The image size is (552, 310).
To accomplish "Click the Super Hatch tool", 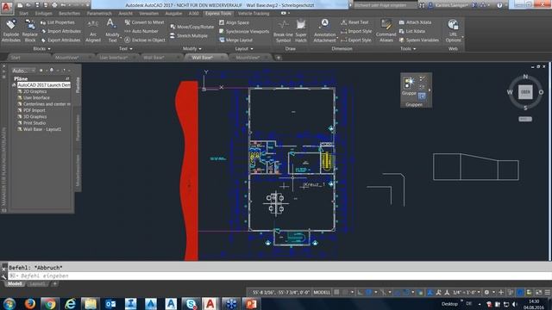I will coord(301,31).
